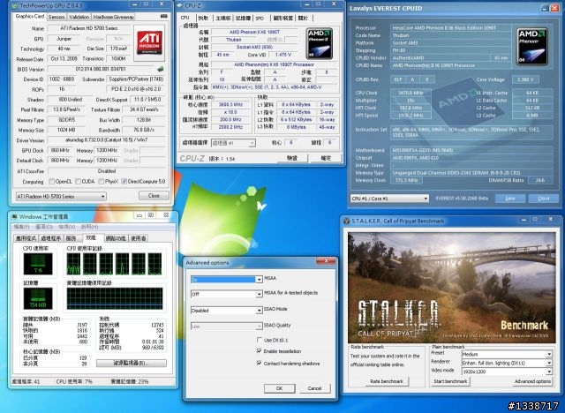The height and width of the screenshot is (413, 565).
Task: Click the CPU usage meter showing 7 %
Action: [38, 264]
